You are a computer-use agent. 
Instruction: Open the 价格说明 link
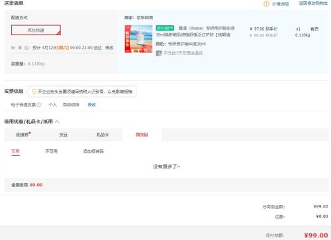coord(280,4)
